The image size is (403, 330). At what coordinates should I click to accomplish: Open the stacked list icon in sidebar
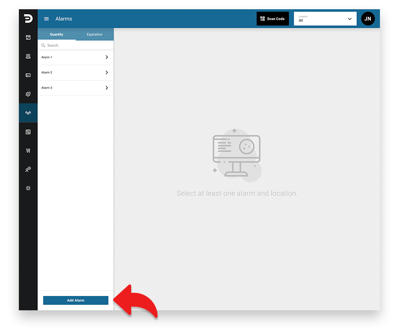coord(28,56)
